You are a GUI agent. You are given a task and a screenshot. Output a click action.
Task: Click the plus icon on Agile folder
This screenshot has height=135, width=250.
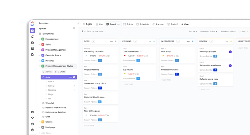(74, 77)
